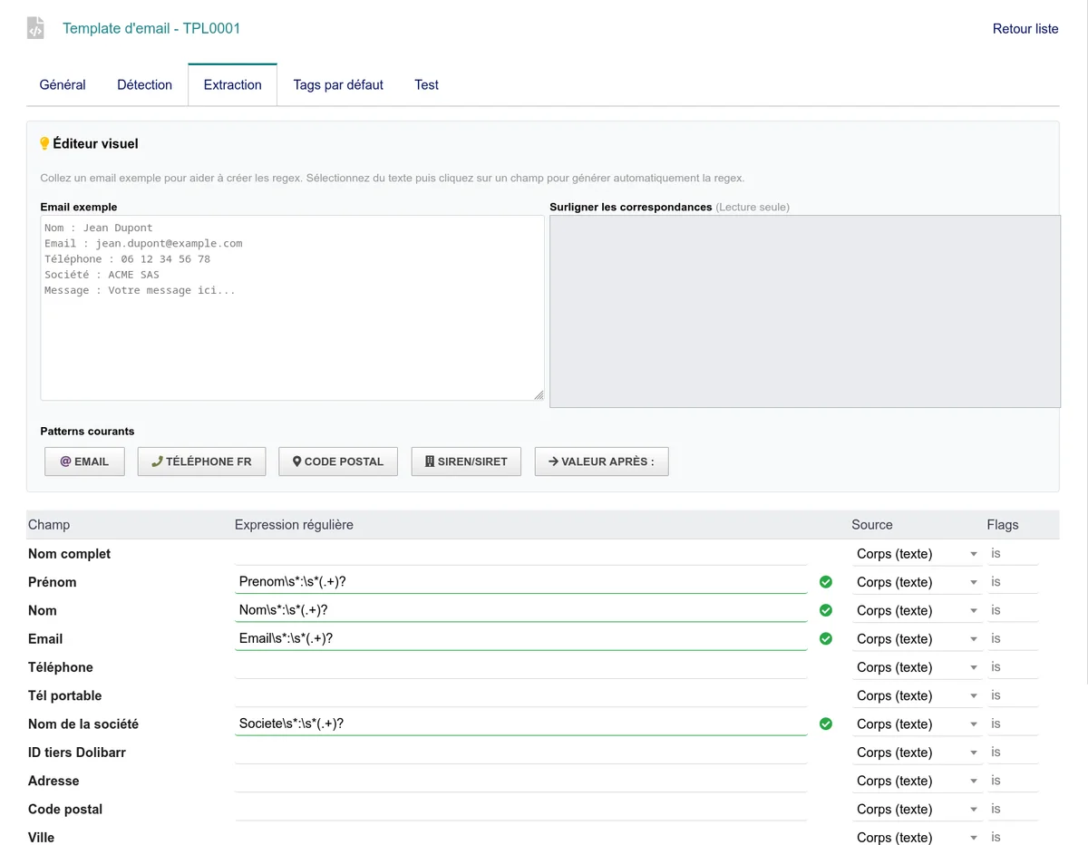1088x845 pixels.
Task: Open the Source dropdown for Code postal
Action: coord(917,809)
